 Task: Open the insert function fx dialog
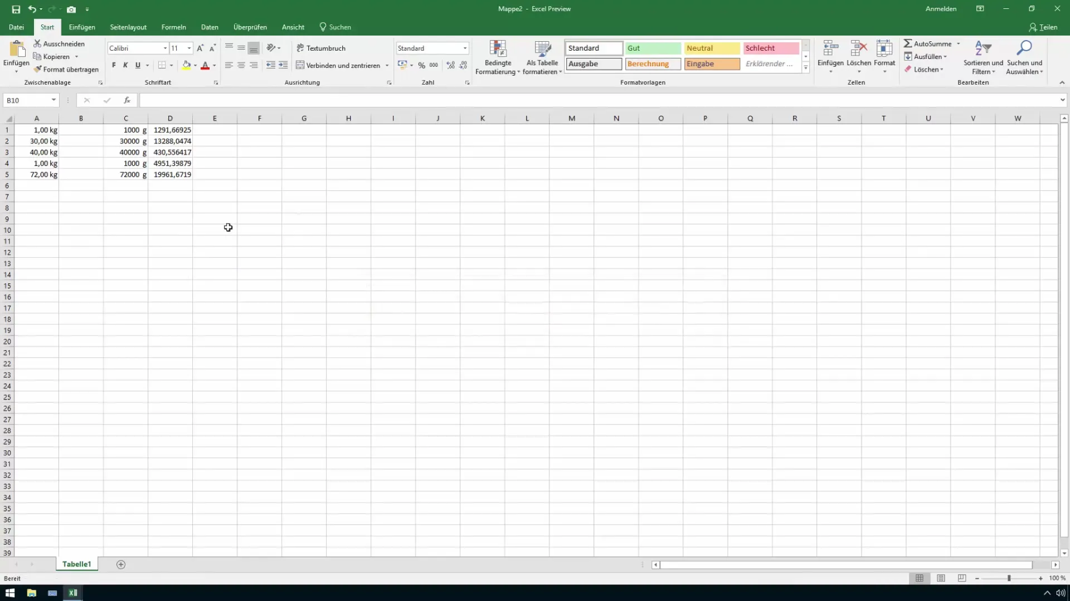(x=127, y=100)
